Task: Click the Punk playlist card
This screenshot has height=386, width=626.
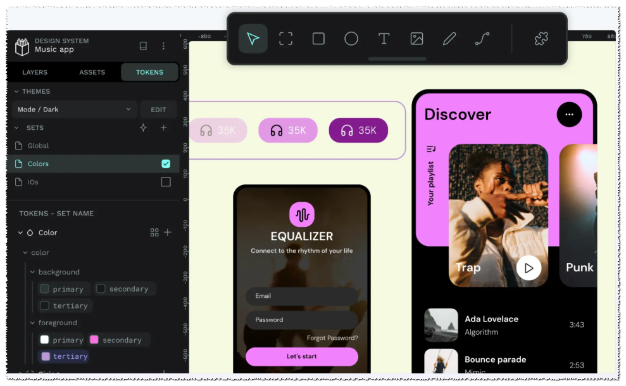Action: pos(578,216)
